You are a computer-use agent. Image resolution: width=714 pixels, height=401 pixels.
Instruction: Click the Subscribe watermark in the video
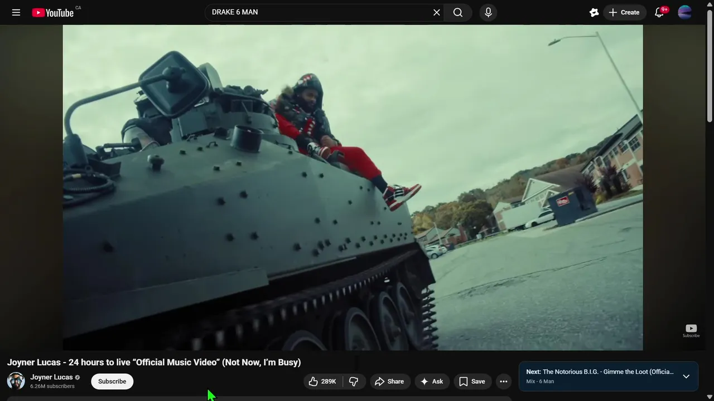pyautogui.click(x=691, y=331)
